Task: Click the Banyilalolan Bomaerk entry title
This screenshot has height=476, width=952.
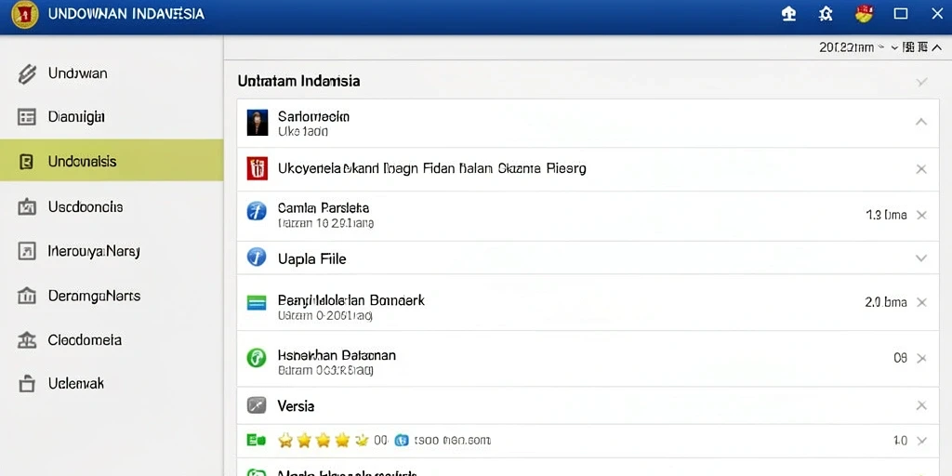Action: (x=350, y=300)
